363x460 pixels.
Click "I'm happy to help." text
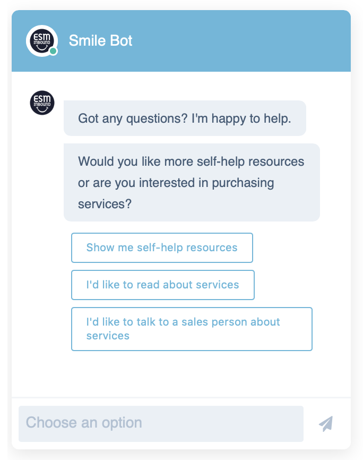click(241, 118)
